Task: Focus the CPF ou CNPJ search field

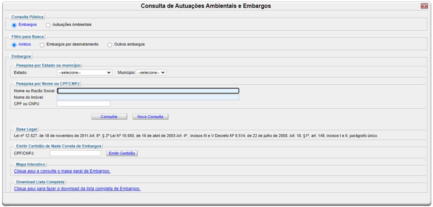Action: point(83,104)
